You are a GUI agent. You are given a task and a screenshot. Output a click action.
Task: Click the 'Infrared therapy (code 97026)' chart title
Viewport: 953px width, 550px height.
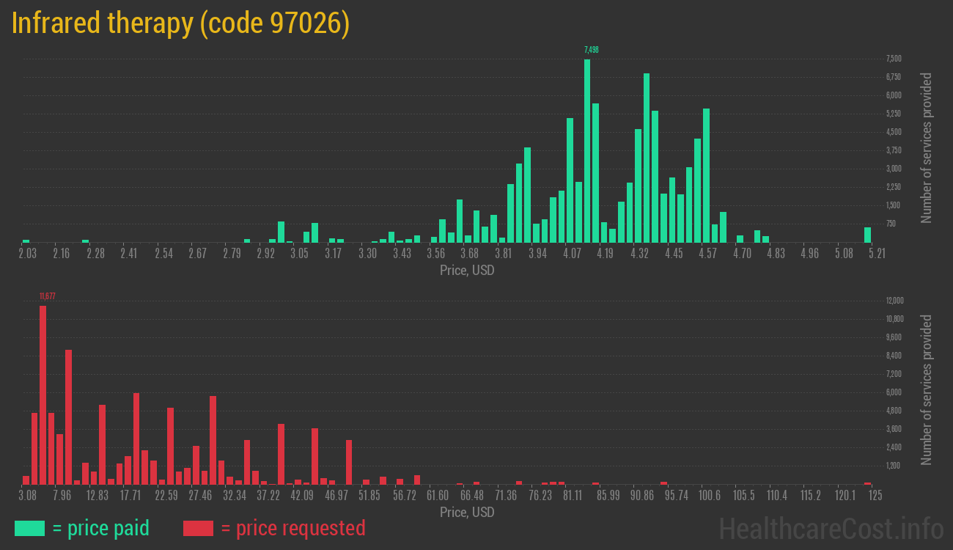coord(180,23)
